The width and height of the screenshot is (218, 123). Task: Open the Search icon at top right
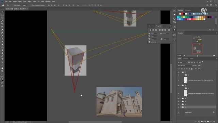207,5
